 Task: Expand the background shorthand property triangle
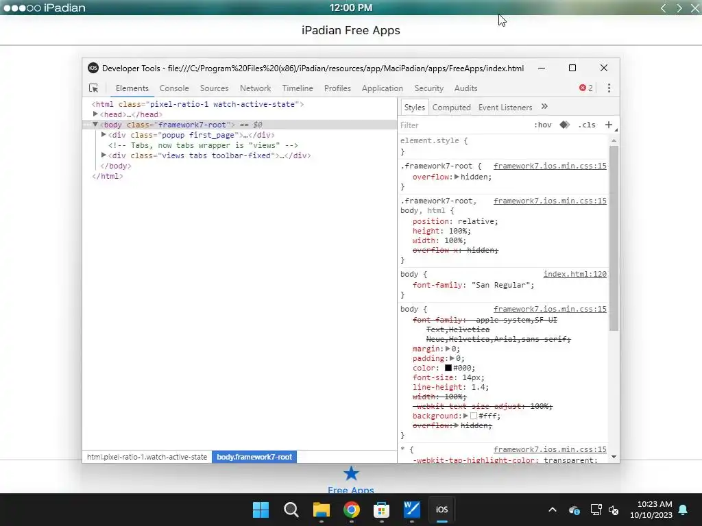click(465, 416)
